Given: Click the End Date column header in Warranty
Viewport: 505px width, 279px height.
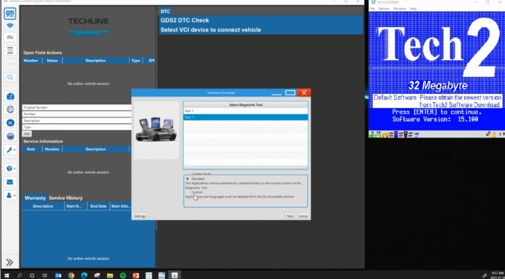Looking at the screenshot, I should tap(99, 206).
